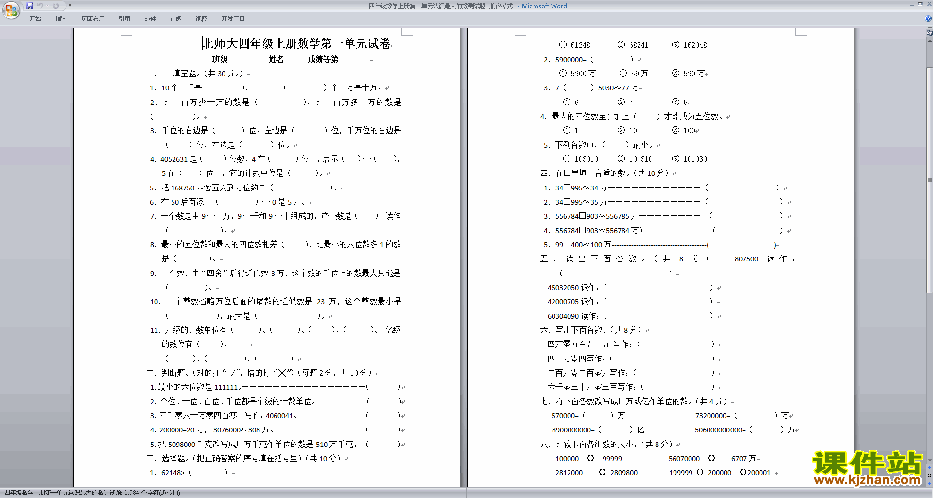Image resolution: width=933 pixels, height=498 pixels.
Task: Switch to the 视图 tab
Action: pyautogui.click(x=202, y=19)
